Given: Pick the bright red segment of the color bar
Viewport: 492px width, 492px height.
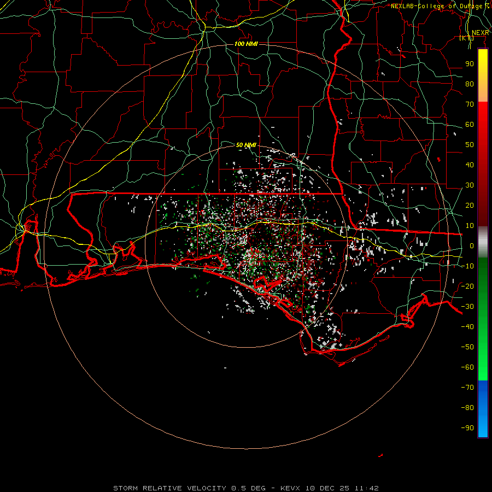Looking at the screenshot, I should 483,115.
